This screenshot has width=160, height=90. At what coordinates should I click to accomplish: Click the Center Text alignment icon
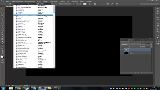(77, 4)
